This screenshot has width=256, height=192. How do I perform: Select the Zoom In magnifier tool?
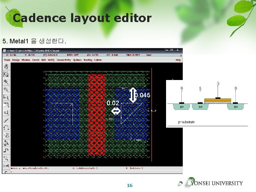pyautogui.click(x=6, y=82)
